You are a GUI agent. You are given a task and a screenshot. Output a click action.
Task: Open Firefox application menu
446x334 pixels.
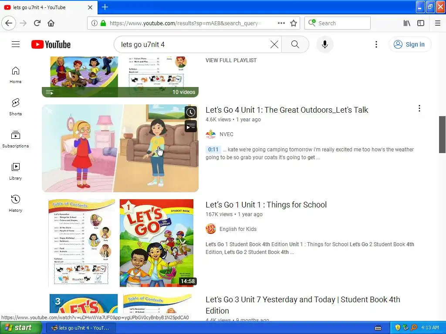pyautogui.click(x=438, y=23)
